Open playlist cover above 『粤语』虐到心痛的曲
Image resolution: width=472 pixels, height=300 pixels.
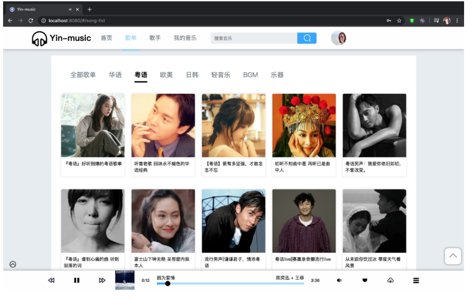click(93, 221)
